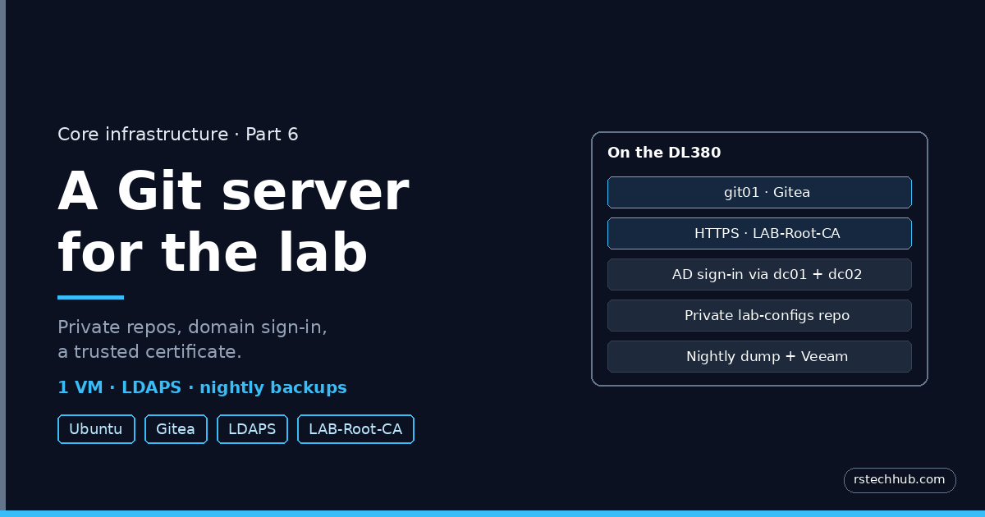Image resolution: width=985 pixels, height=517 pixels.
Task: Click 'a trusted certificate.' text
Action: pos(149,353)
